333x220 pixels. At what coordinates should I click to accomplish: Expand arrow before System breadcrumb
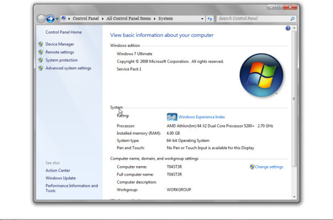(155, 19)
